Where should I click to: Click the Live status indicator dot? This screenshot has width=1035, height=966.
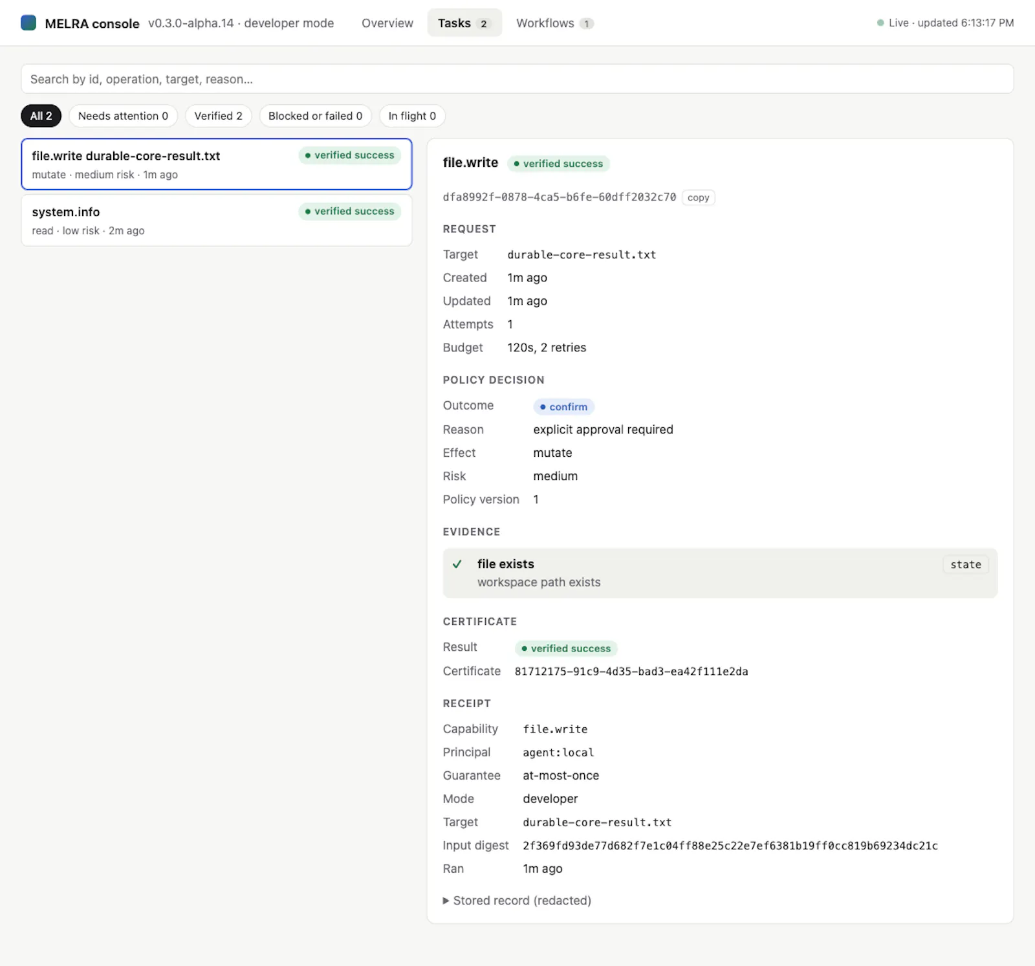(880, 23)
